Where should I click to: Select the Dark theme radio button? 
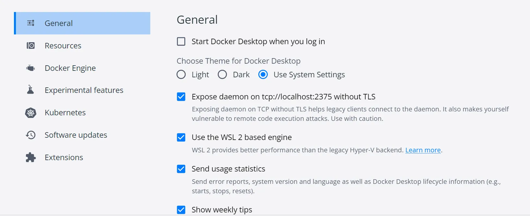[222, 75]
